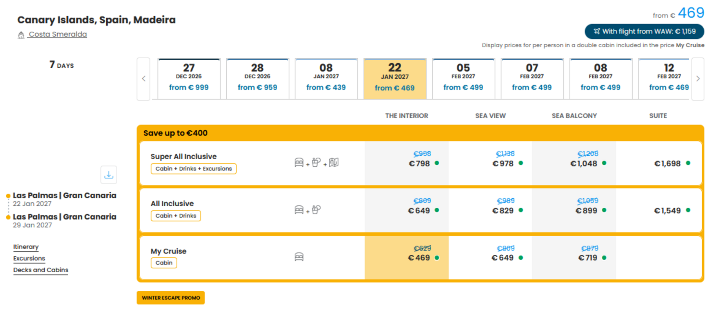The width and height of the screenshot is (708, 313).
Task: Click the My Cruise fare name
Action: (x=169, y=251)
